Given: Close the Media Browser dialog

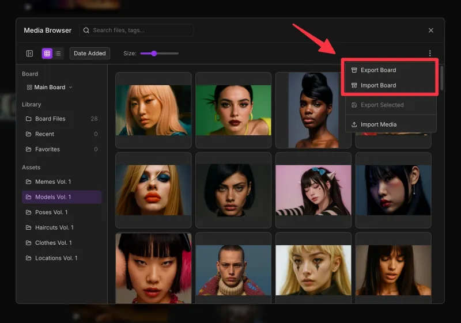Looking at the screenshot, I should click(431, 31).
